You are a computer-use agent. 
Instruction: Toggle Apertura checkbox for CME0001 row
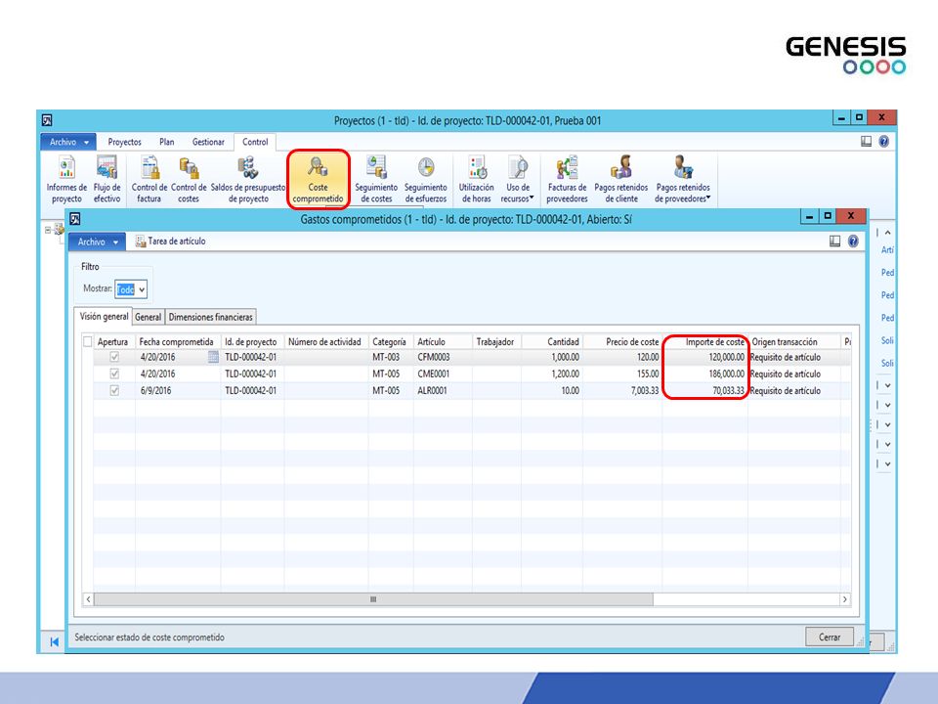coord(114,374)
